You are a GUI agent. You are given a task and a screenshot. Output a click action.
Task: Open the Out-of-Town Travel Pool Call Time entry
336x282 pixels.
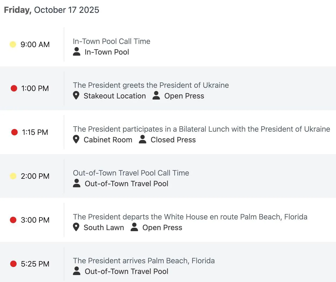coord(131,173)
